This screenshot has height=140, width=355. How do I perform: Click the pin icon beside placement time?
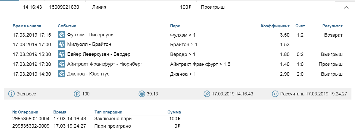(x=207, y=94)
